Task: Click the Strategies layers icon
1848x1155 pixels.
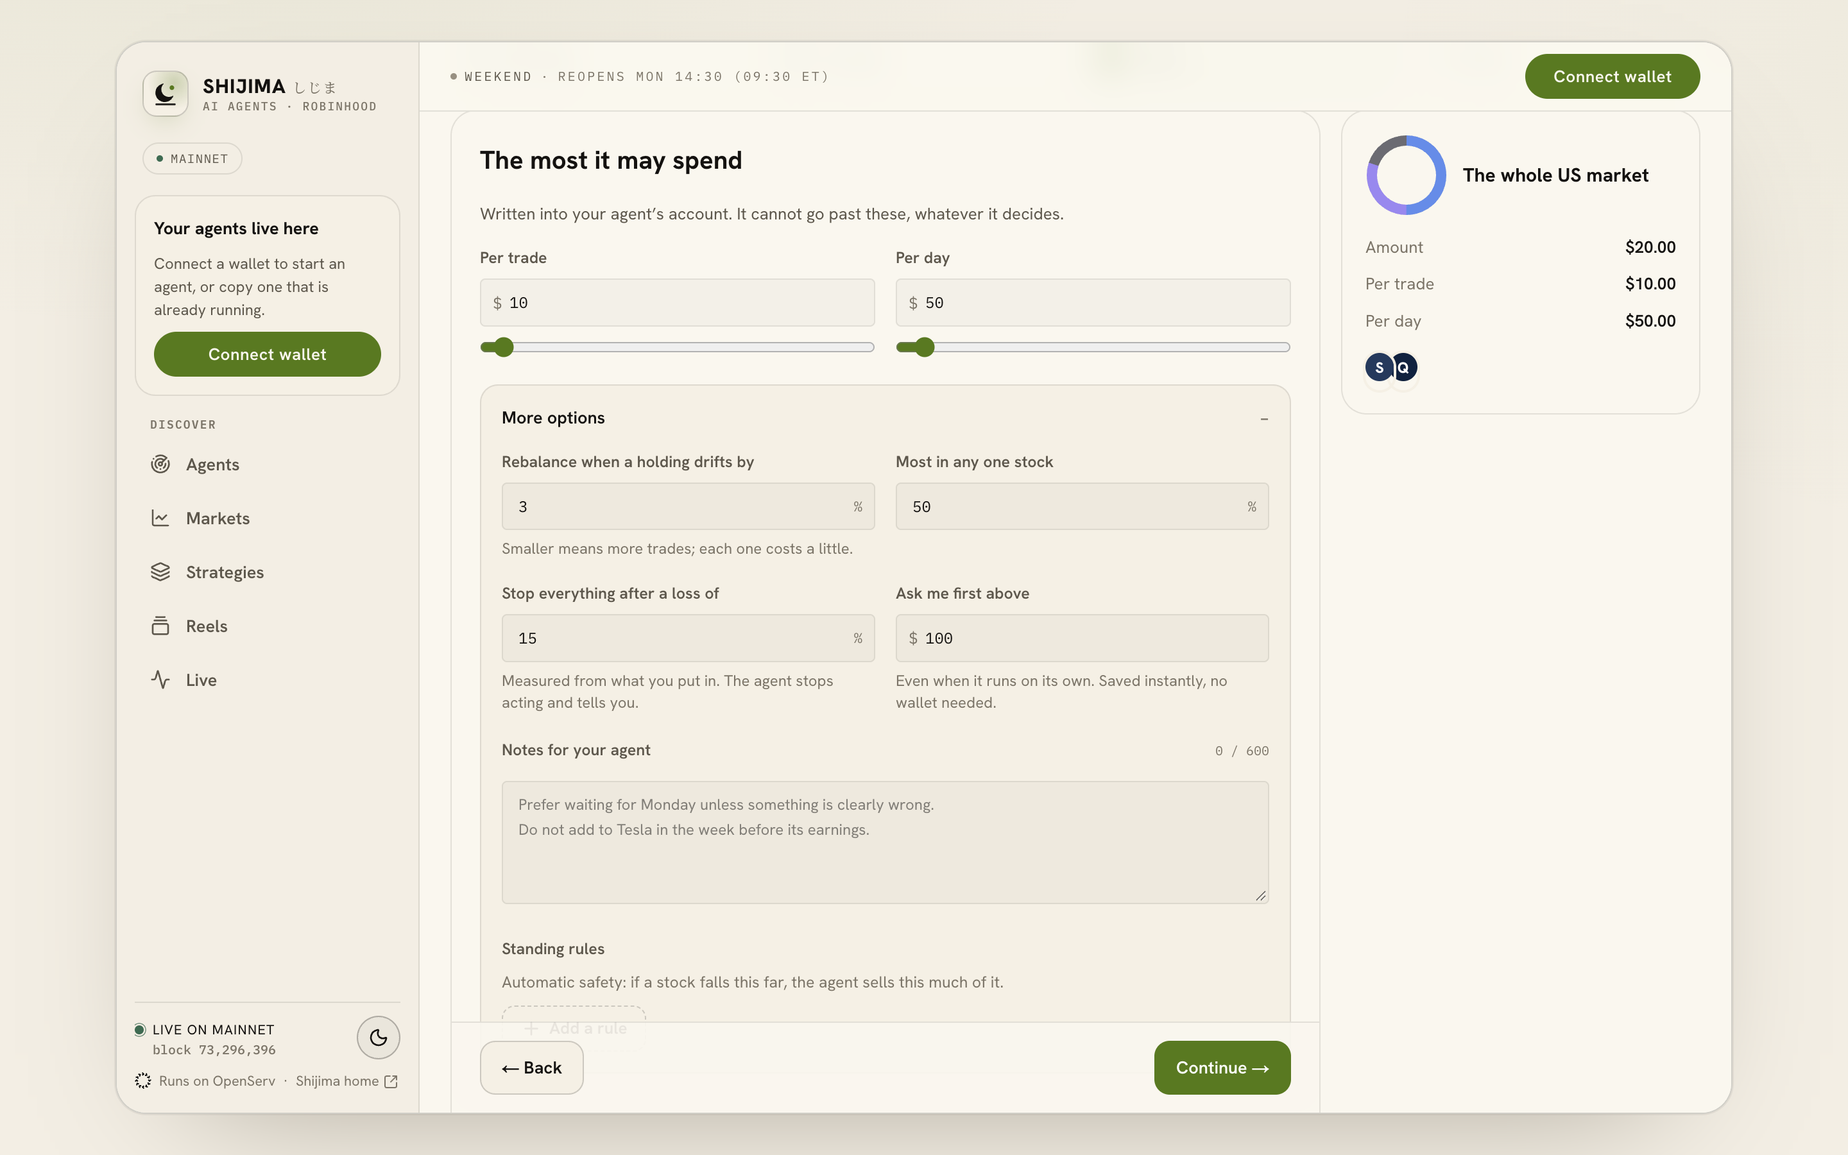Action: point(160,572)
